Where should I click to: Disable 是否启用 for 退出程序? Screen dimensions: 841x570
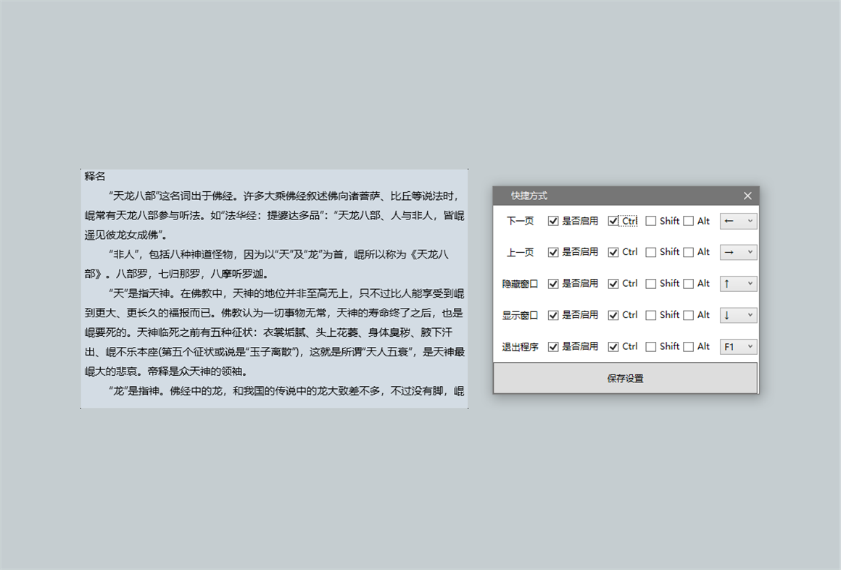(x=554, y=346)
